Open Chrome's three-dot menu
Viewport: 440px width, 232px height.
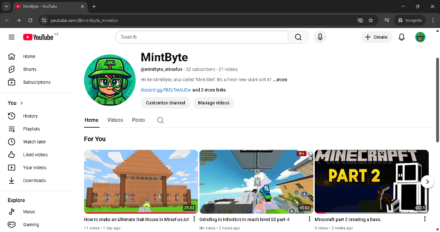click(x=433, y=20)
